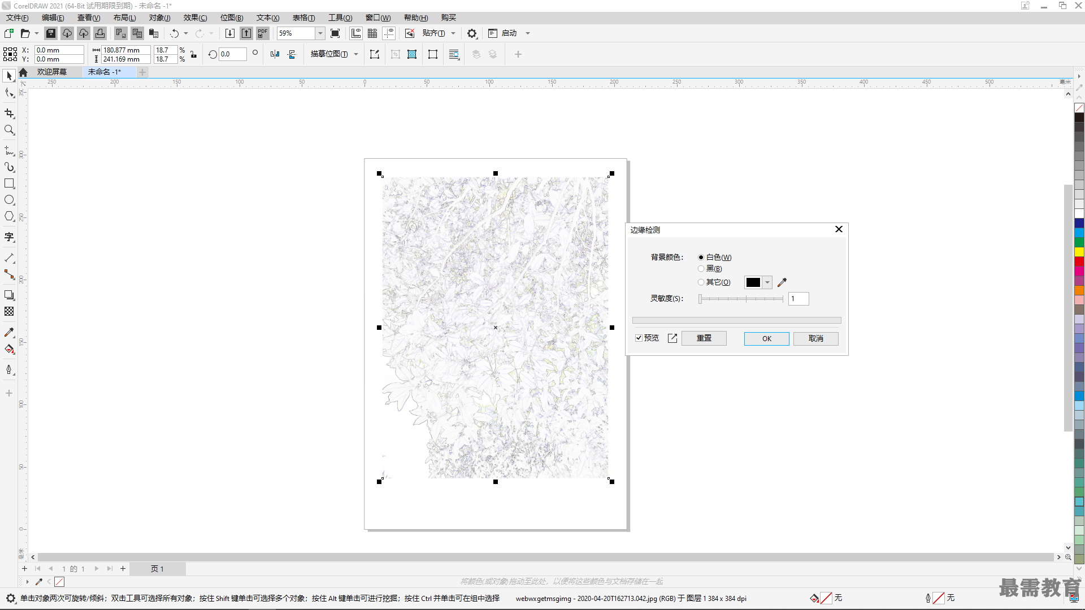The width and height of the screenshot is (1085, 610).
Task: Expand the Open file dropdown arrow
Action: point(37,33)
